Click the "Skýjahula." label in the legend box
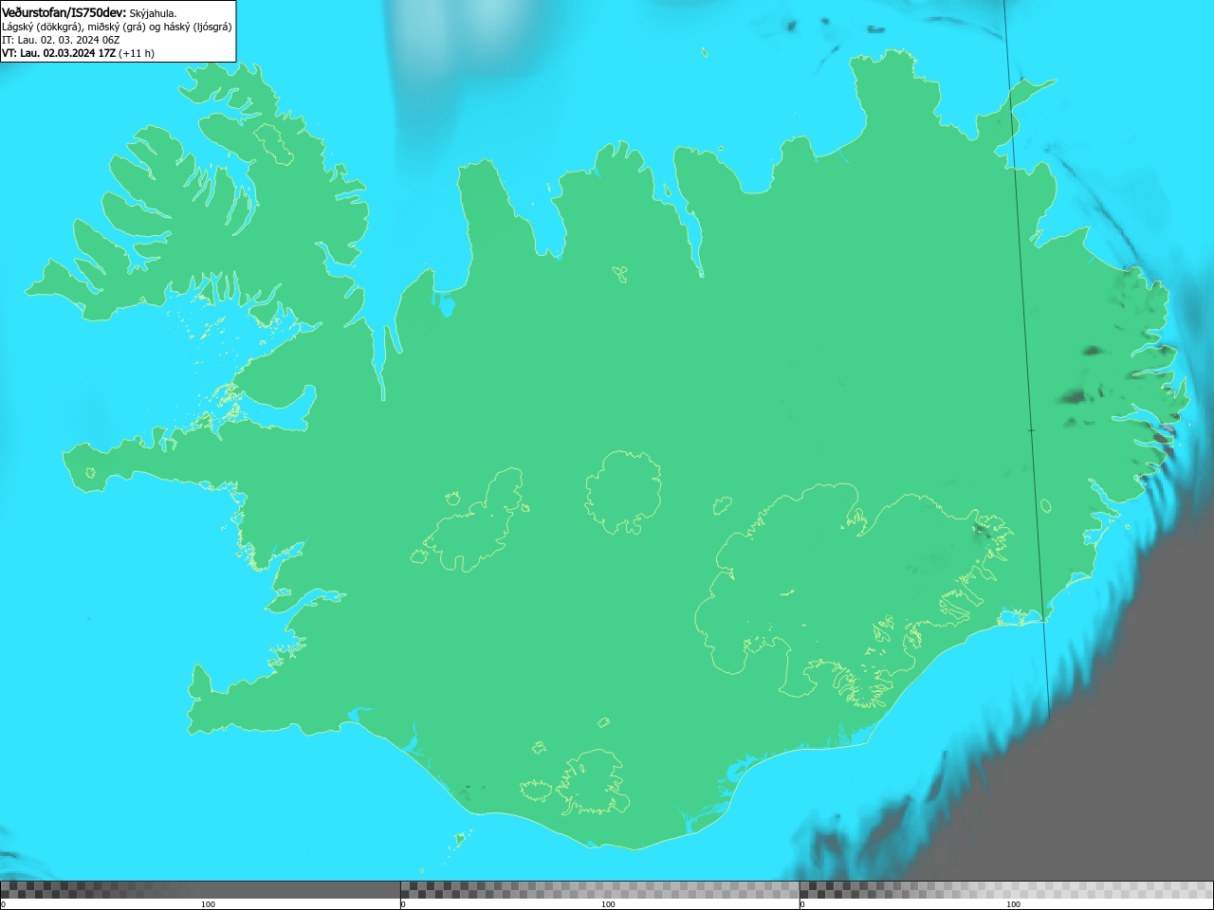The image size is (1214, 910). coord(153,13)
